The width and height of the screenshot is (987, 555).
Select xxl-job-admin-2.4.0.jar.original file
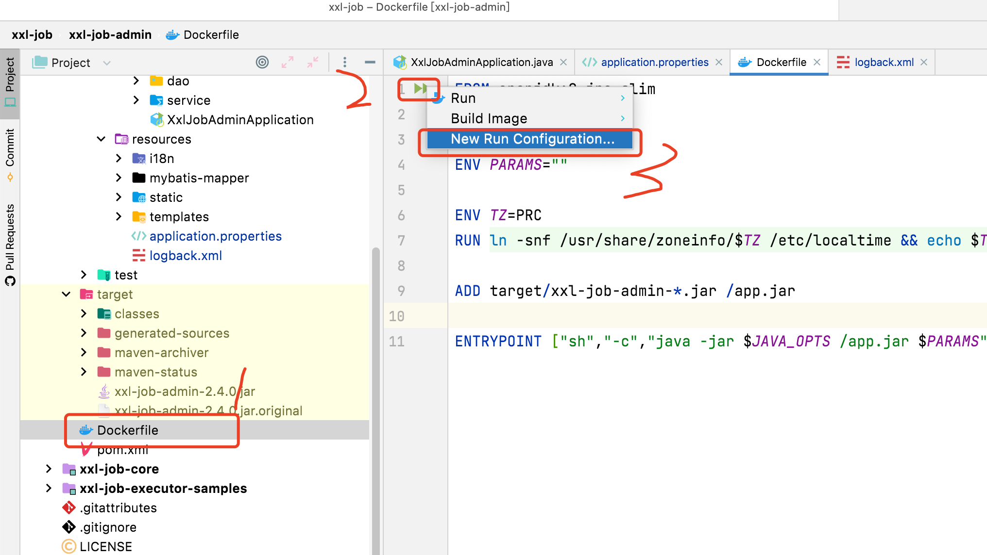point(208,410)
